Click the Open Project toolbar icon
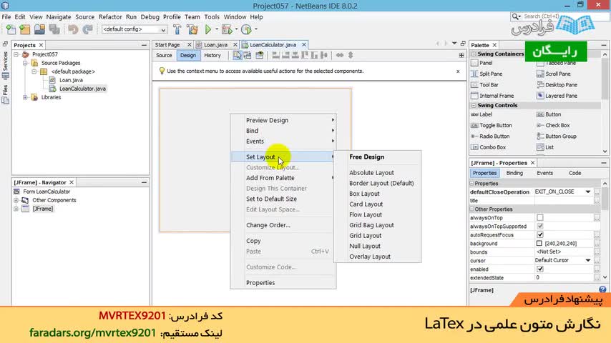 point(39,29)
